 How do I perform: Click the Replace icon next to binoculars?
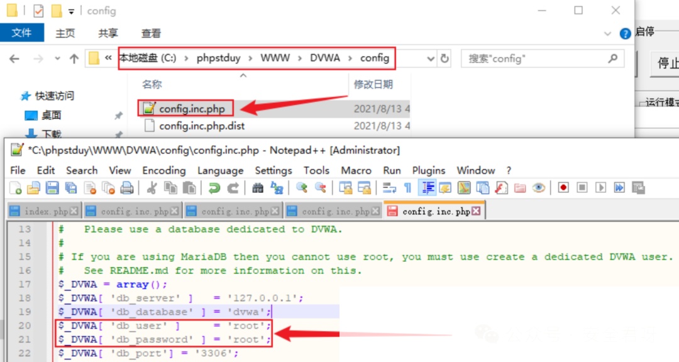277,188
